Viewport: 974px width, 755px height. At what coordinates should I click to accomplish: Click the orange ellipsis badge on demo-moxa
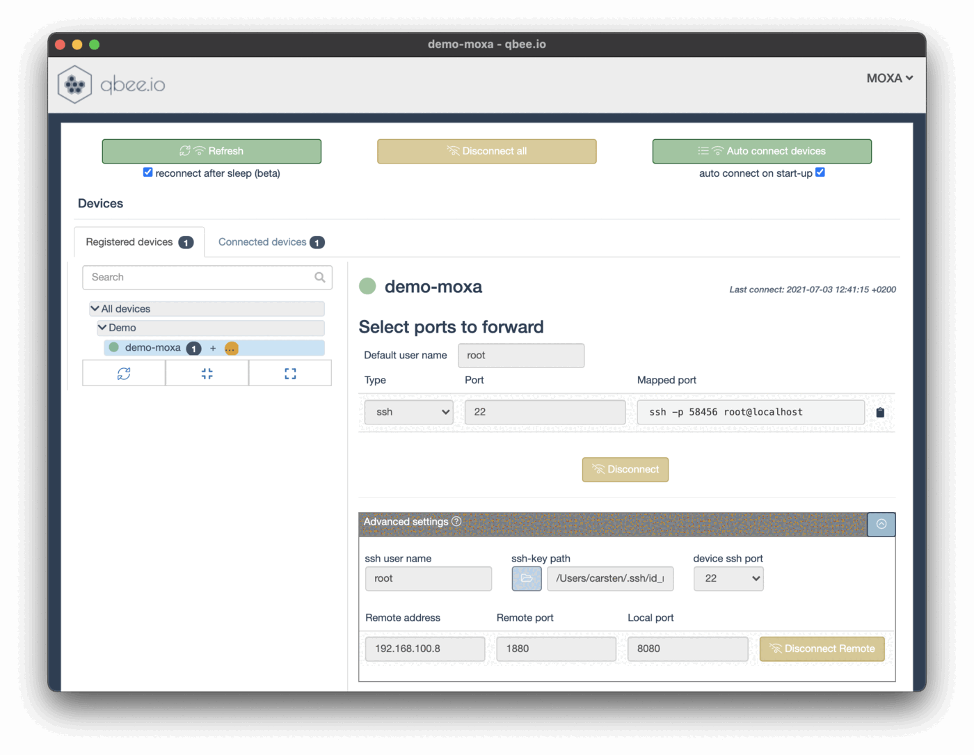(x=232, y=348)
